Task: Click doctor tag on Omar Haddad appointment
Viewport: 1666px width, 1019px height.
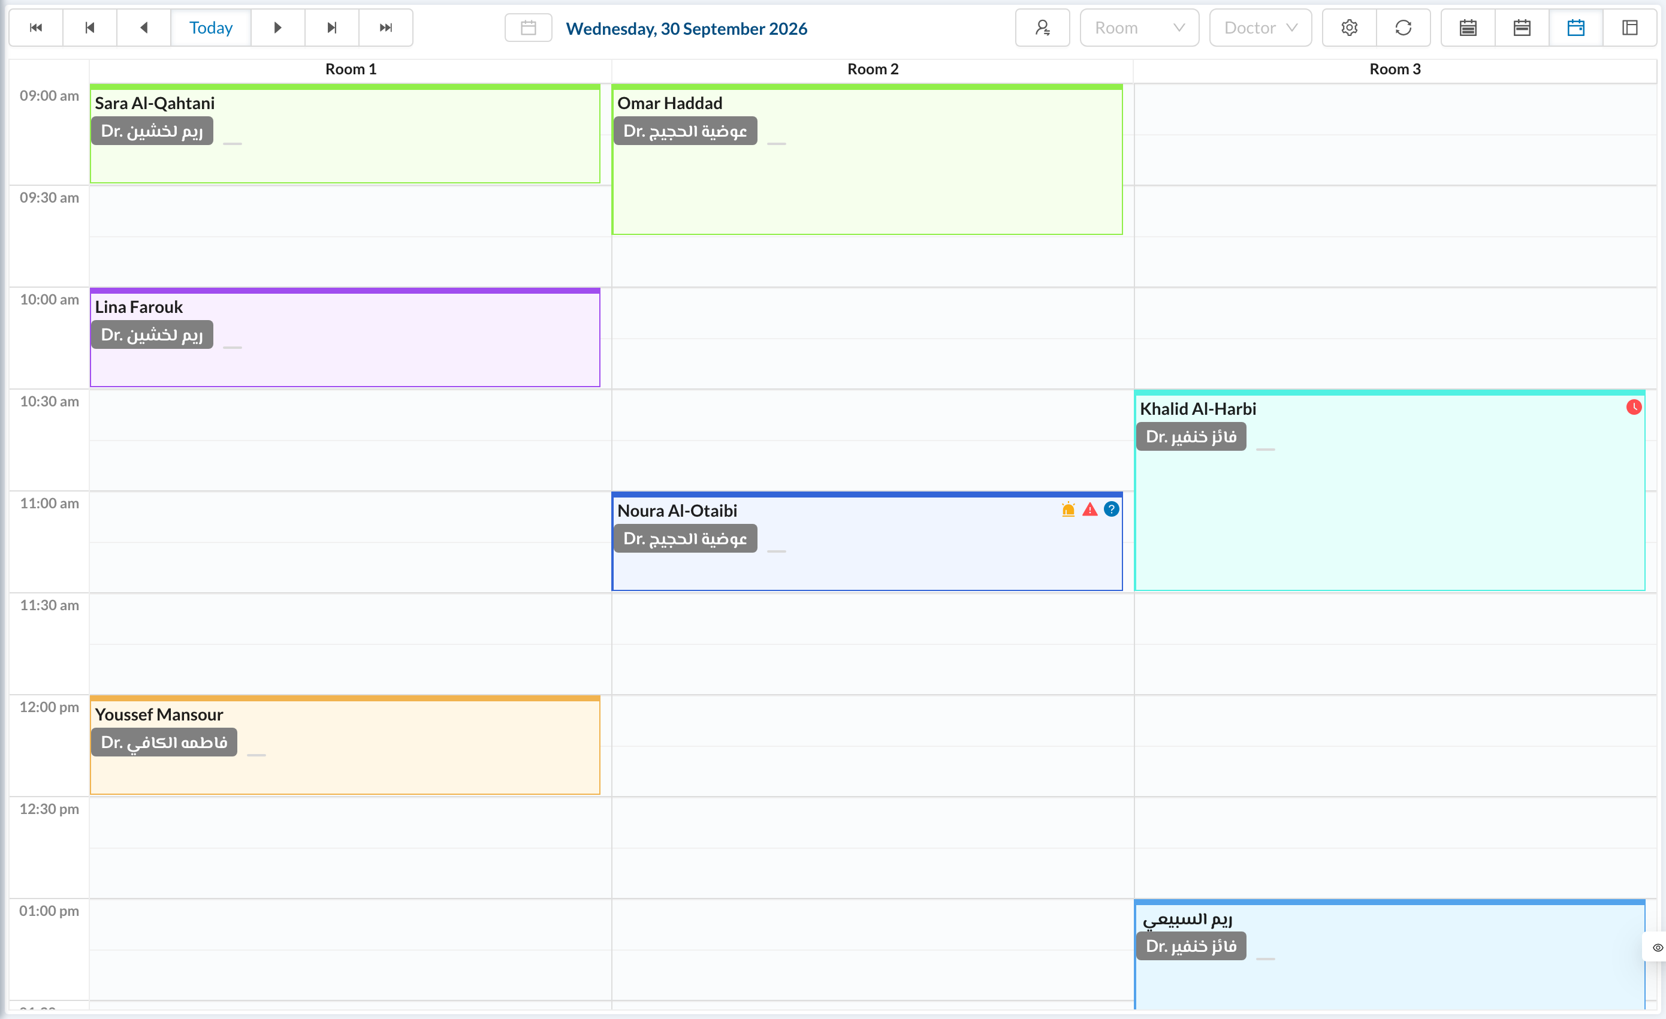Action: click(685, 131)
